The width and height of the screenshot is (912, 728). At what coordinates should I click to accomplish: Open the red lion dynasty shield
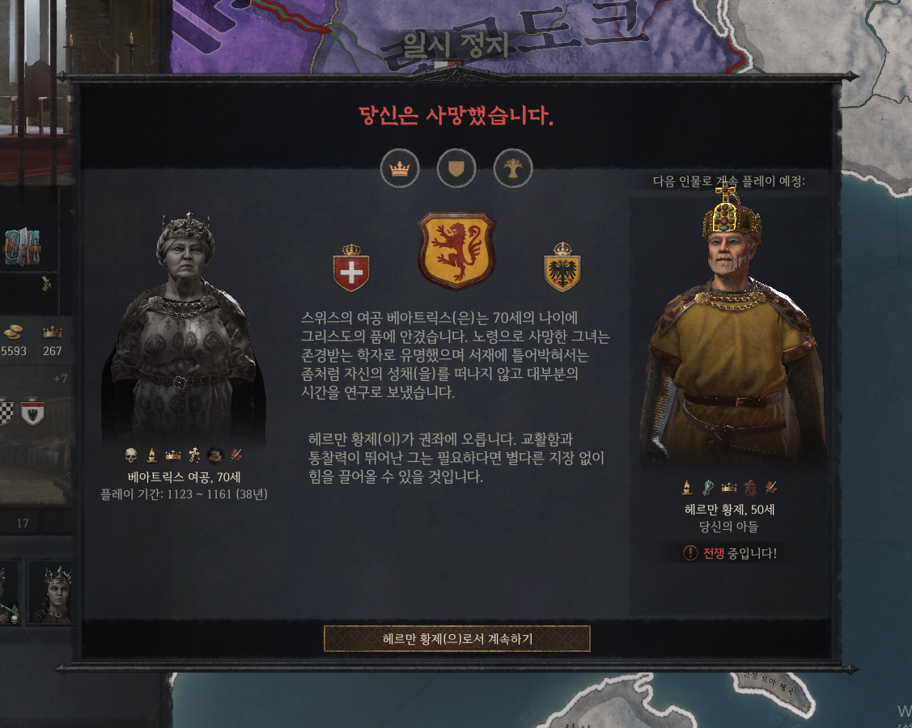(x=456, y=250)
